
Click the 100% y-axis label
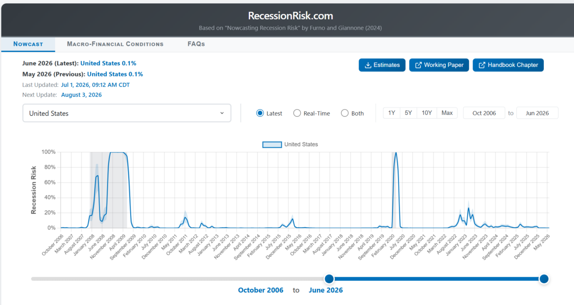pos(49,152)
